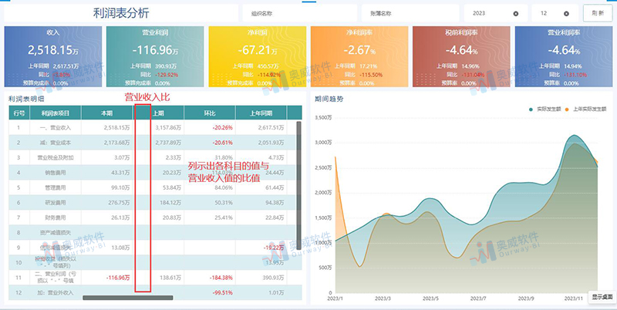Click the 2,051.93万 上年同期 cell
617x310 pixels.
(x=271, y=143)
